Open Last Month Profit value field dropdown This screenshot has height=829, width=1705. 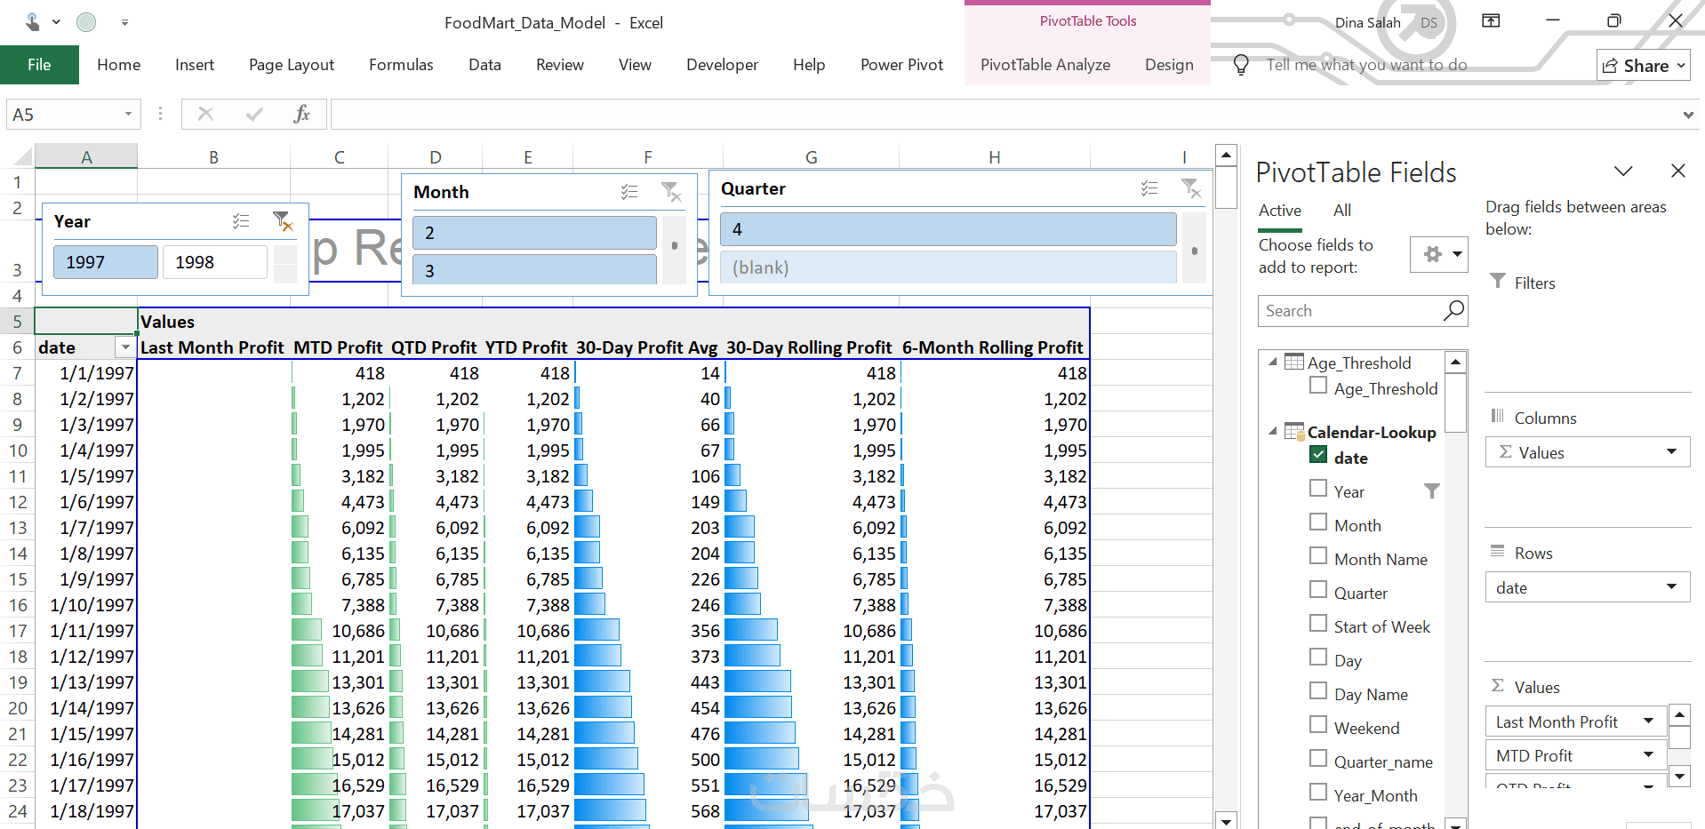1648,721
